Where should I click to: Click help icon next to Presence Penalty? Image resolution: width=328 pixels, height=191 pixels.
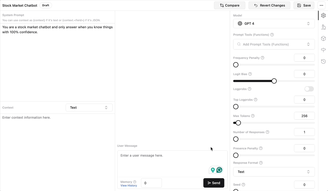tap(261, 148)
